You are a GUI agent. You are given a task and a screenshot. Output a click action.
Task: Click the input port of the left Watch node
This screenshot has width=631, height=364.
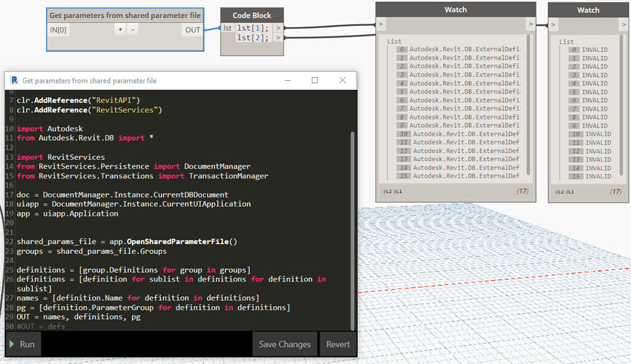[381, 23]
